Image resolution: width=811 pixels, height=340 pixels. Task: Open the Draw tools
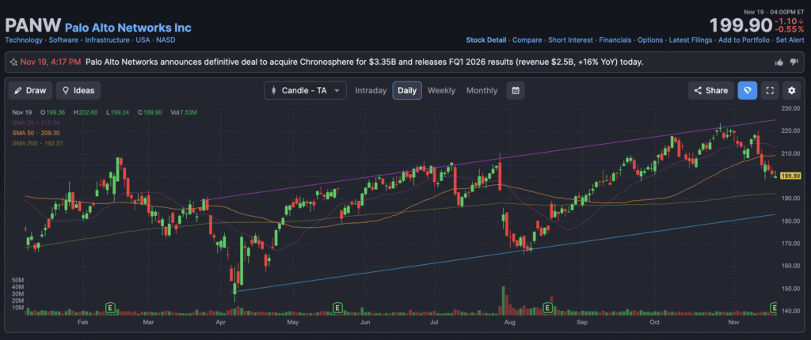point(30,90)
